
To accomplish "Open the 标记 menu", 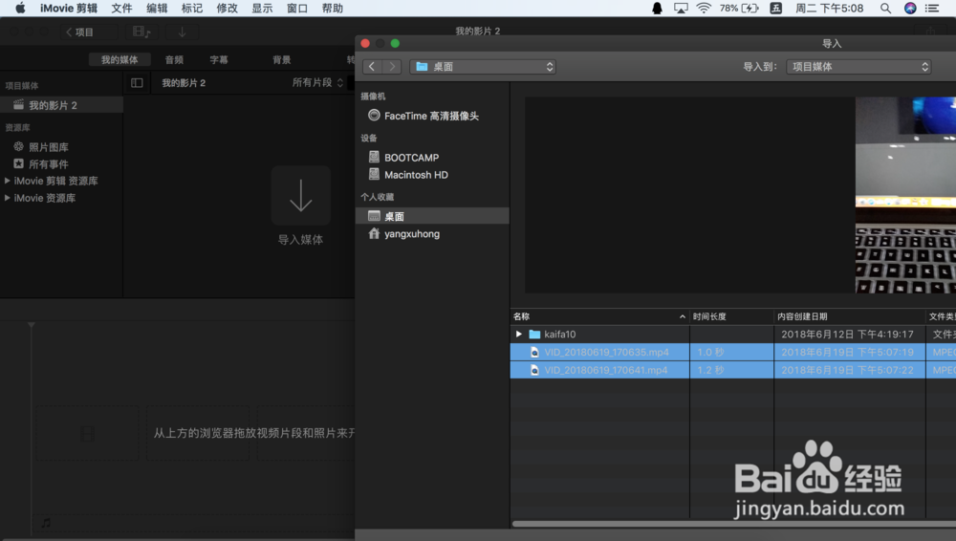I will 192,8.
